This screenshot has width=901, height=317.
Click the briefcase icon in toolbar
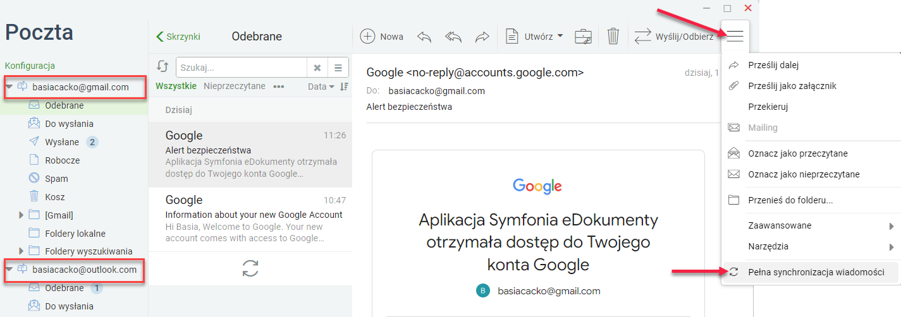(x=583, y=37)
